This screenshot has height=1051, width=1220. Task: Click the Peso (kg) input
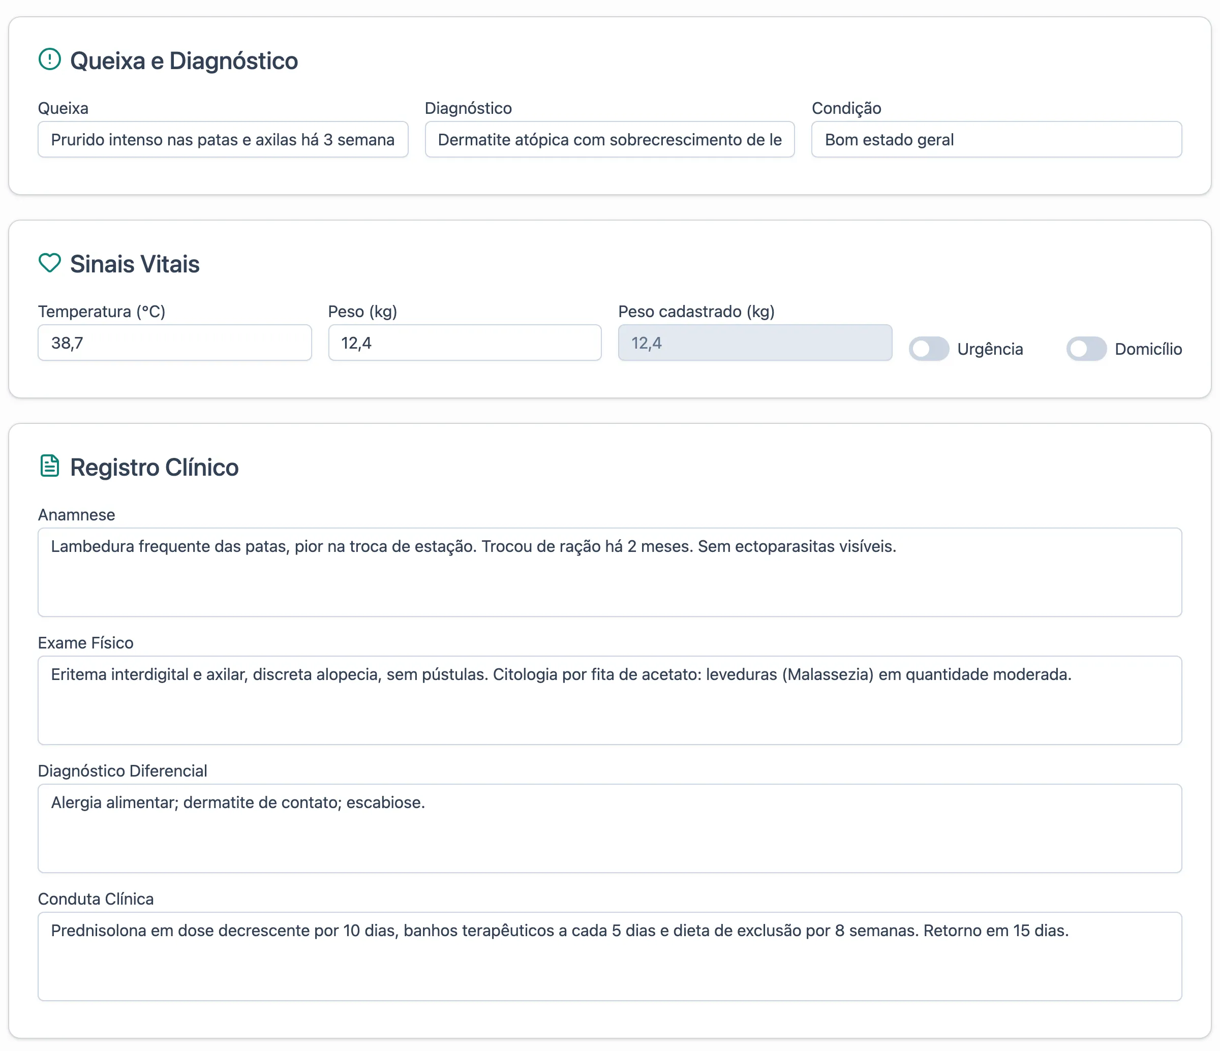(465, 343)
